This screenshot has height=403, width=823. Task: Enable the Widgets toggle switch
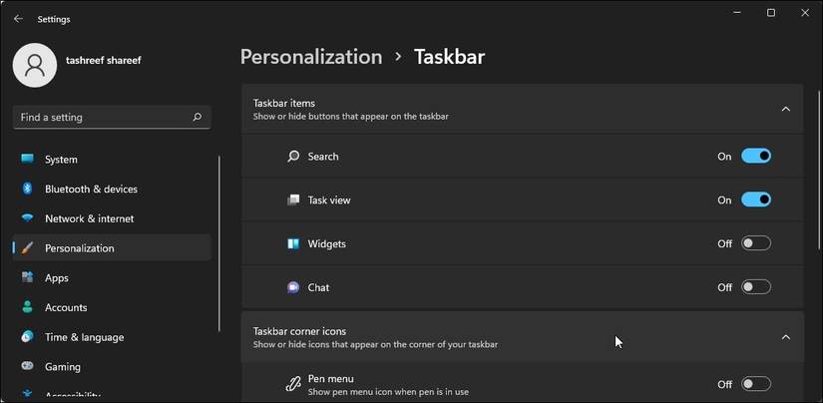coord(756,243)
